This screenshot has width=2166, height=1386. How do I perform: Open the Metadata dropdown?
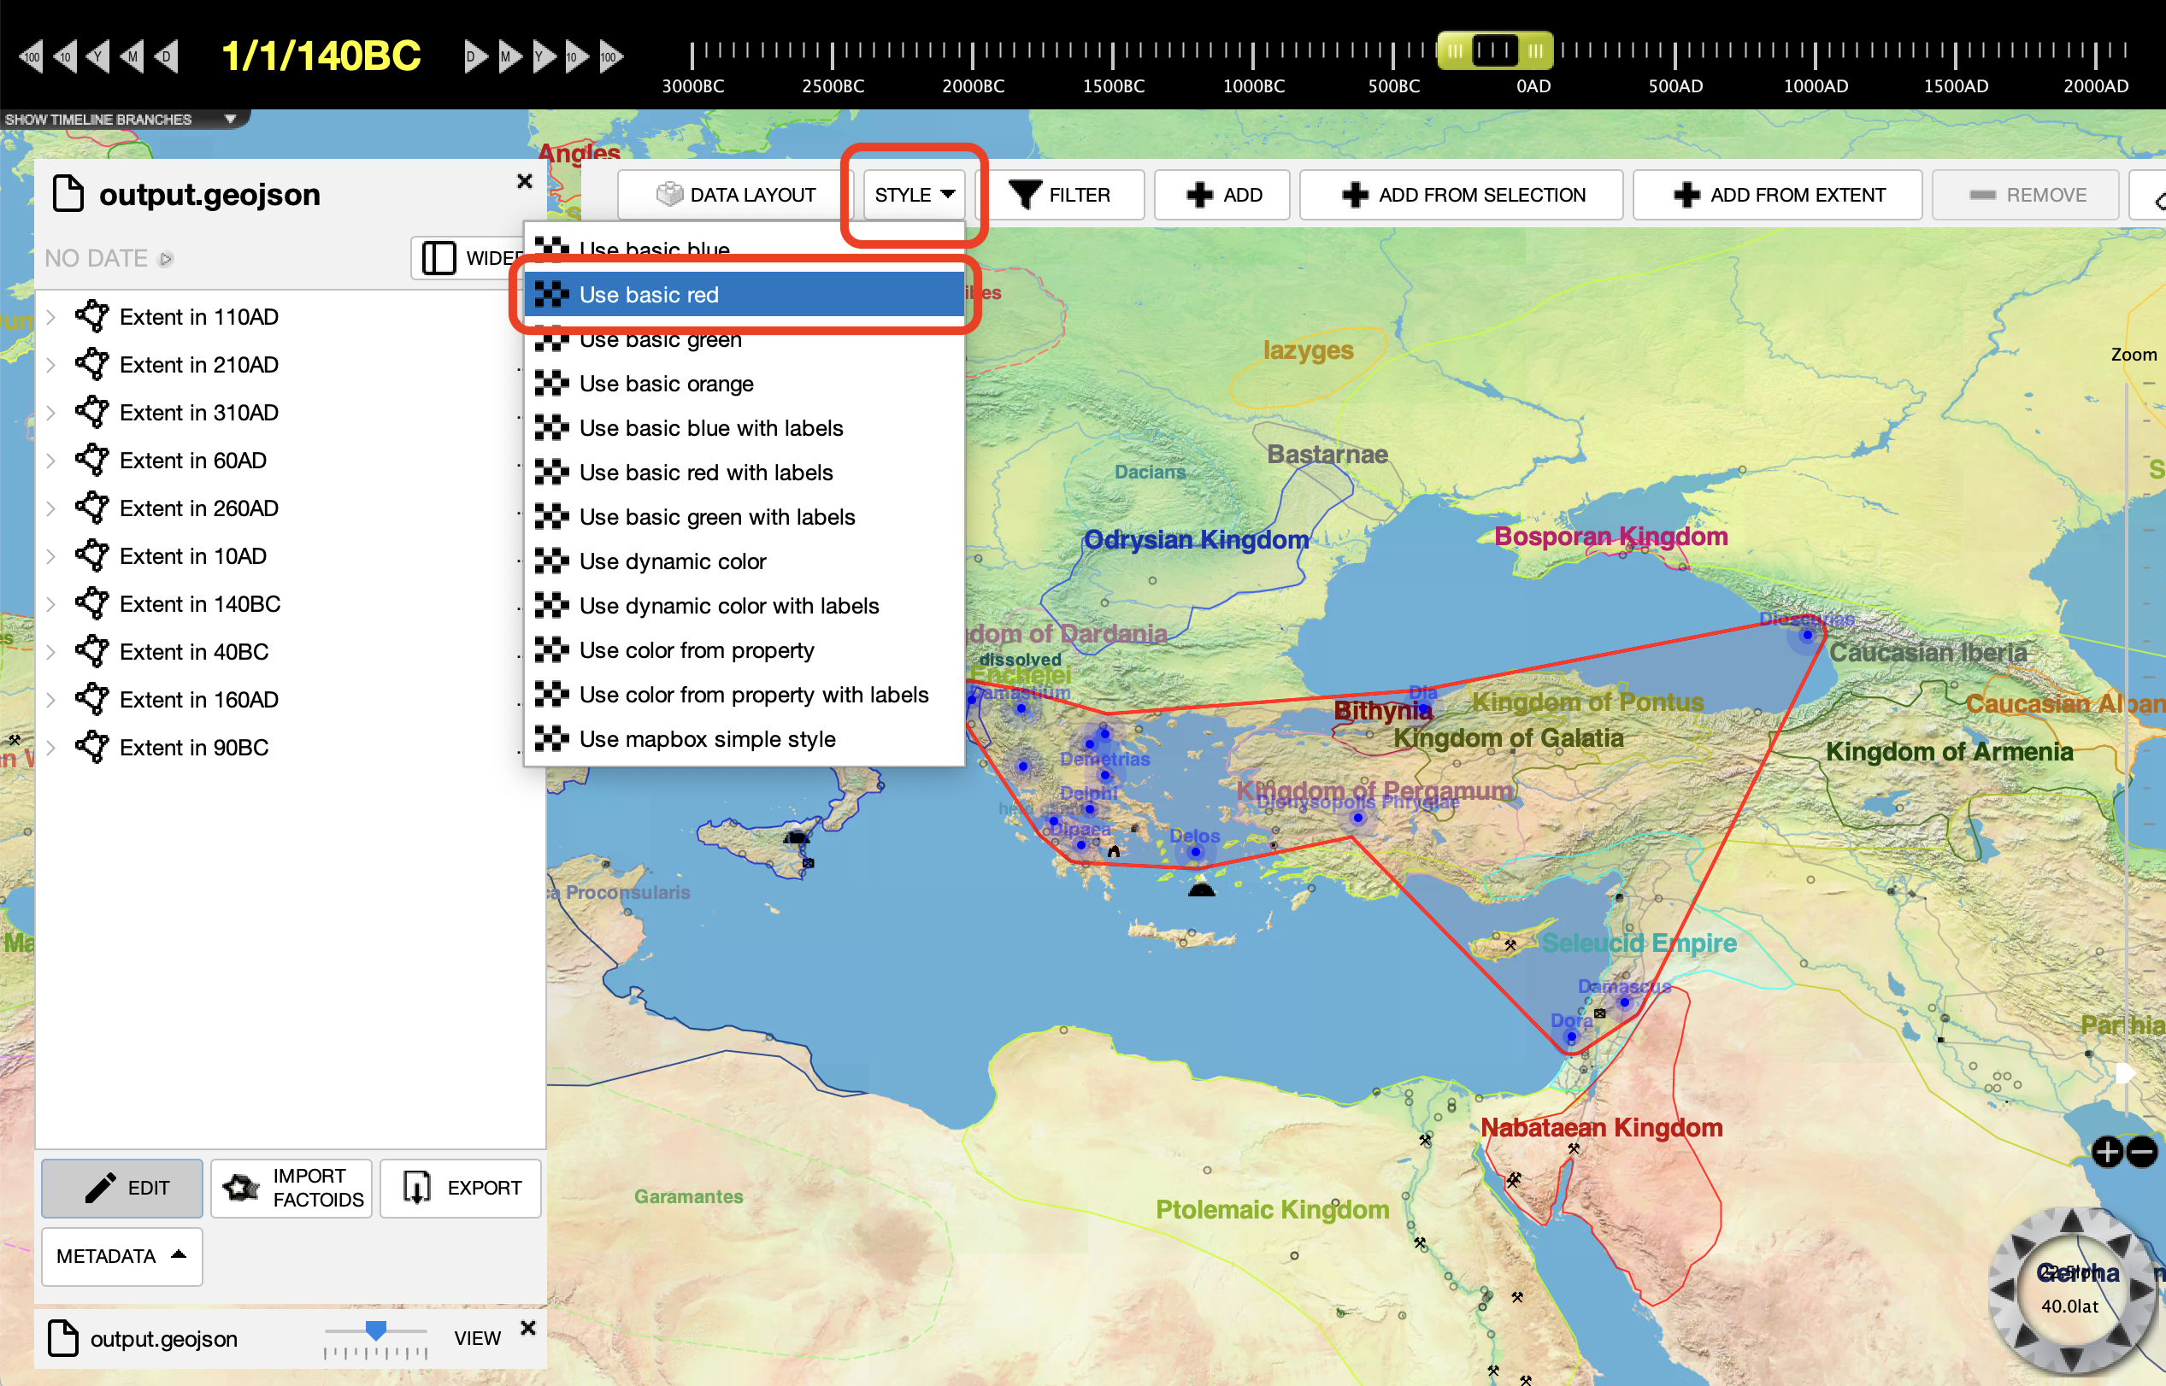[121, 1256]
